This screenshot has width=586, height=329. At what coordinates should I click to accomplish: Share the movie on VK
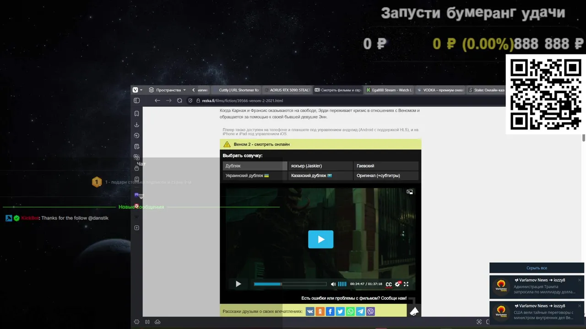coord(310,312)
